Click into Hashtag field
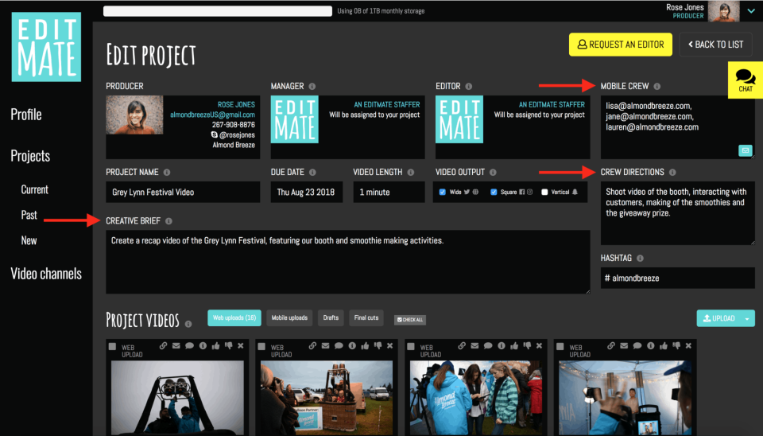The width and height of the screenshot is (763, 436). [678, 278]
